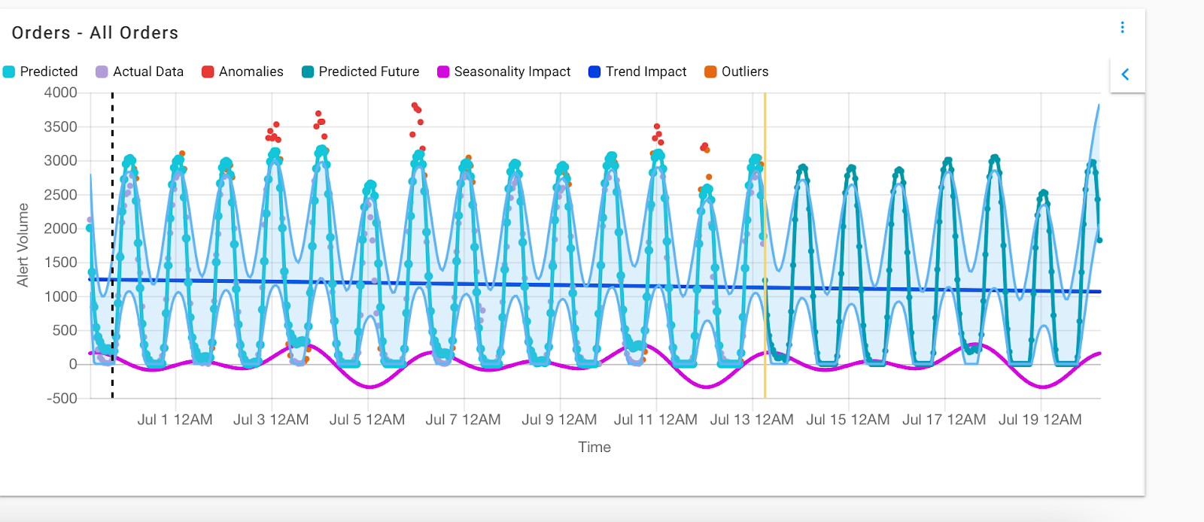Click the Predicted Future legend label
The width and height of the screenshot is (1204, 522).
tap(369, 71)
